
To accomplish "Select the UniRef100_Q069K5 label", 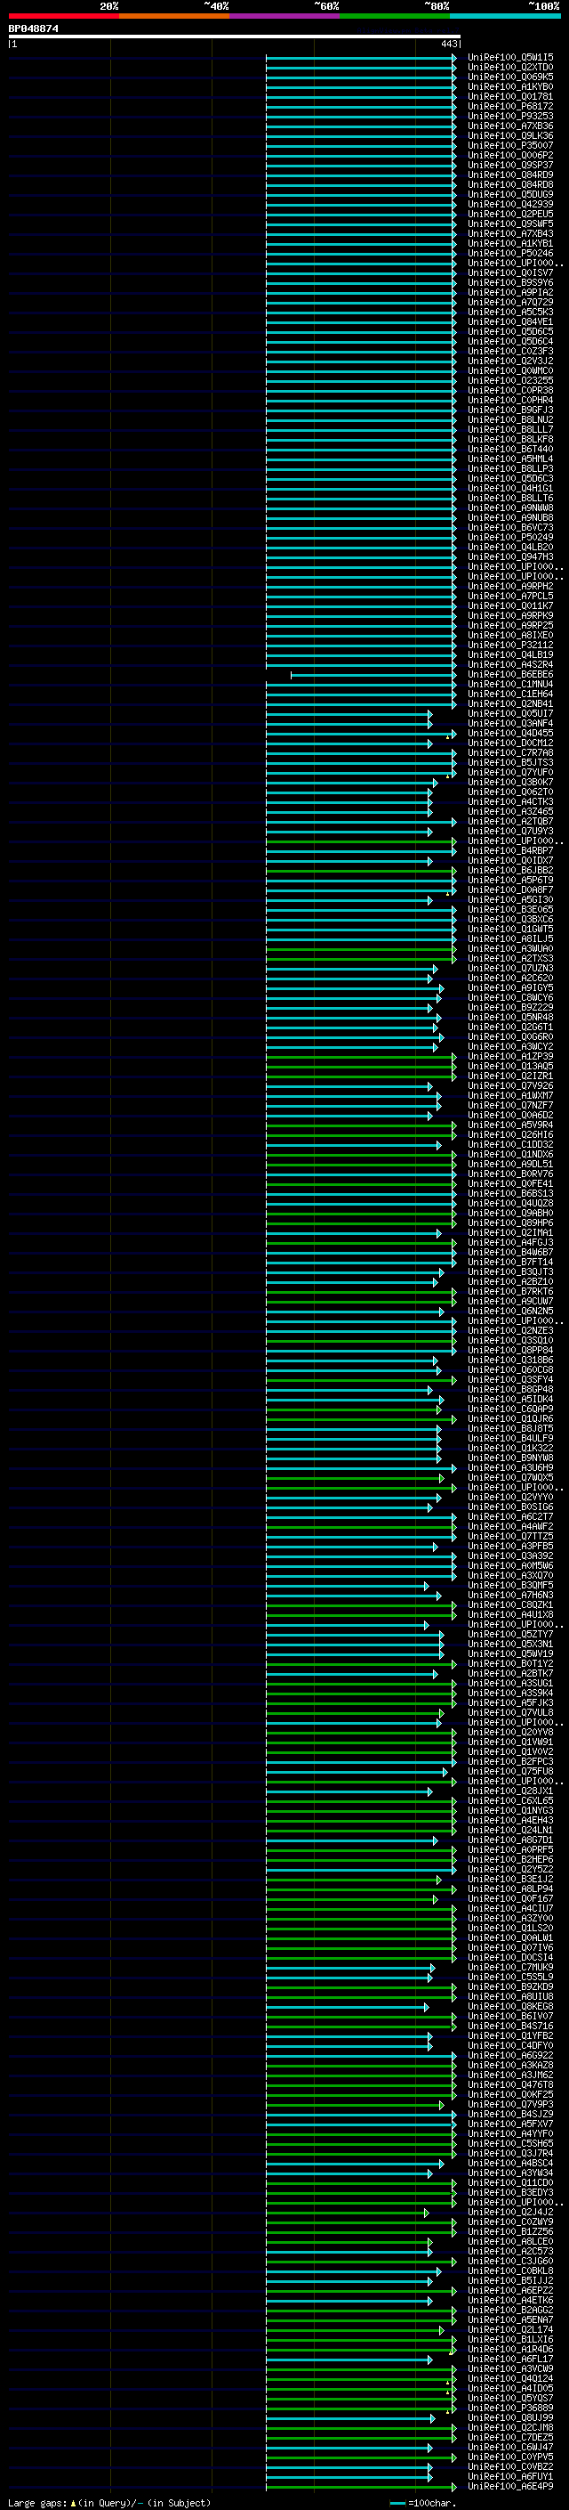I will [510, 77].
